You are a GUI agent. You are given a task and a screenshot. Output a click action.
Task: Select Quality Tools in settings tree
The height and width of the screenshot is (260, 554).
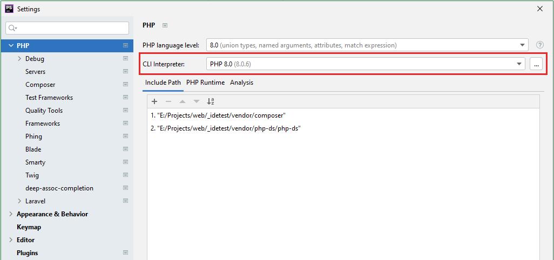[44, 111]
